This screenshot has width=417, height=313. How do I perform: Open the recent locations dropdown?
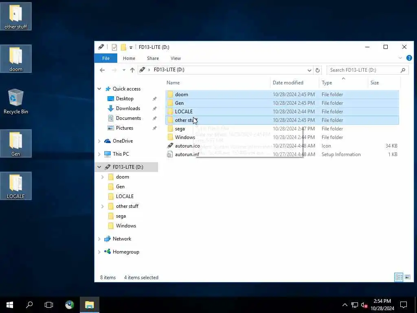pos(124,70)
